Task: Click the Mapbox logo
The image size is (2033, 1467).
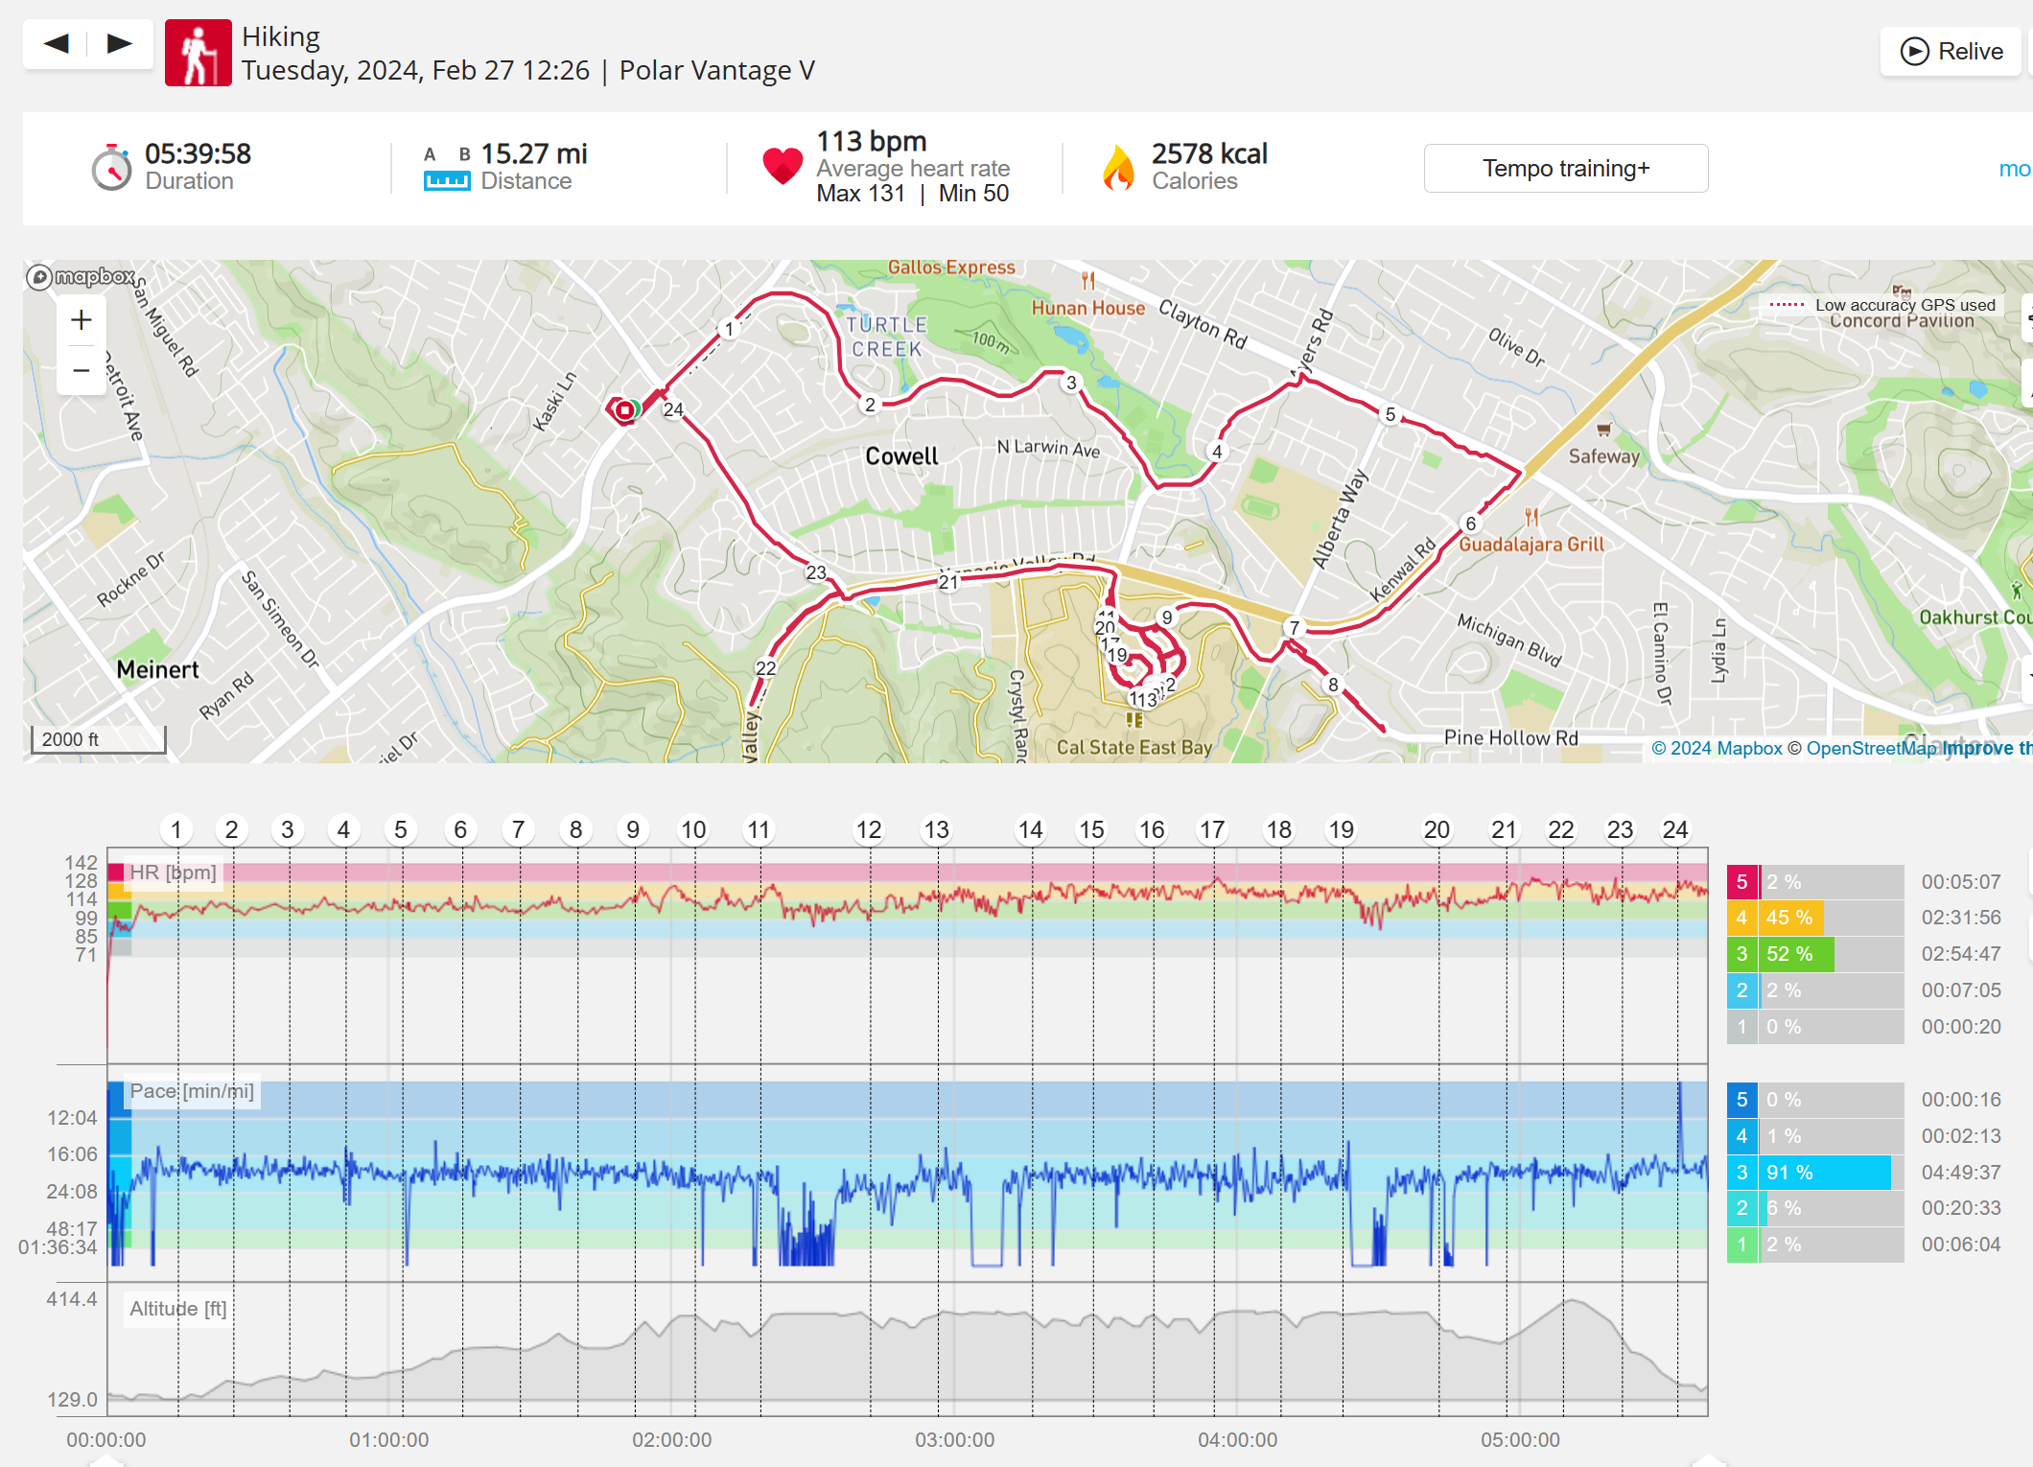Action: click(81, 277)
